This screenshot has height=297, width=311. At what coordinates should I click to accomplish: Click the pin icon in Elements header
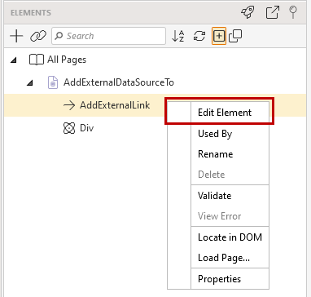pos(293,12)
